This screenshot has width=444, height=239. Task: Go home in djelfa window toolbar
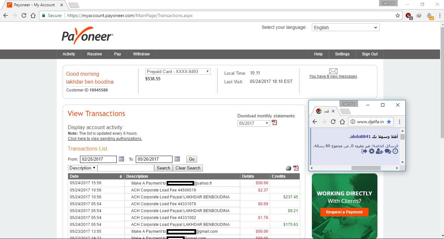tap(342, 122)
